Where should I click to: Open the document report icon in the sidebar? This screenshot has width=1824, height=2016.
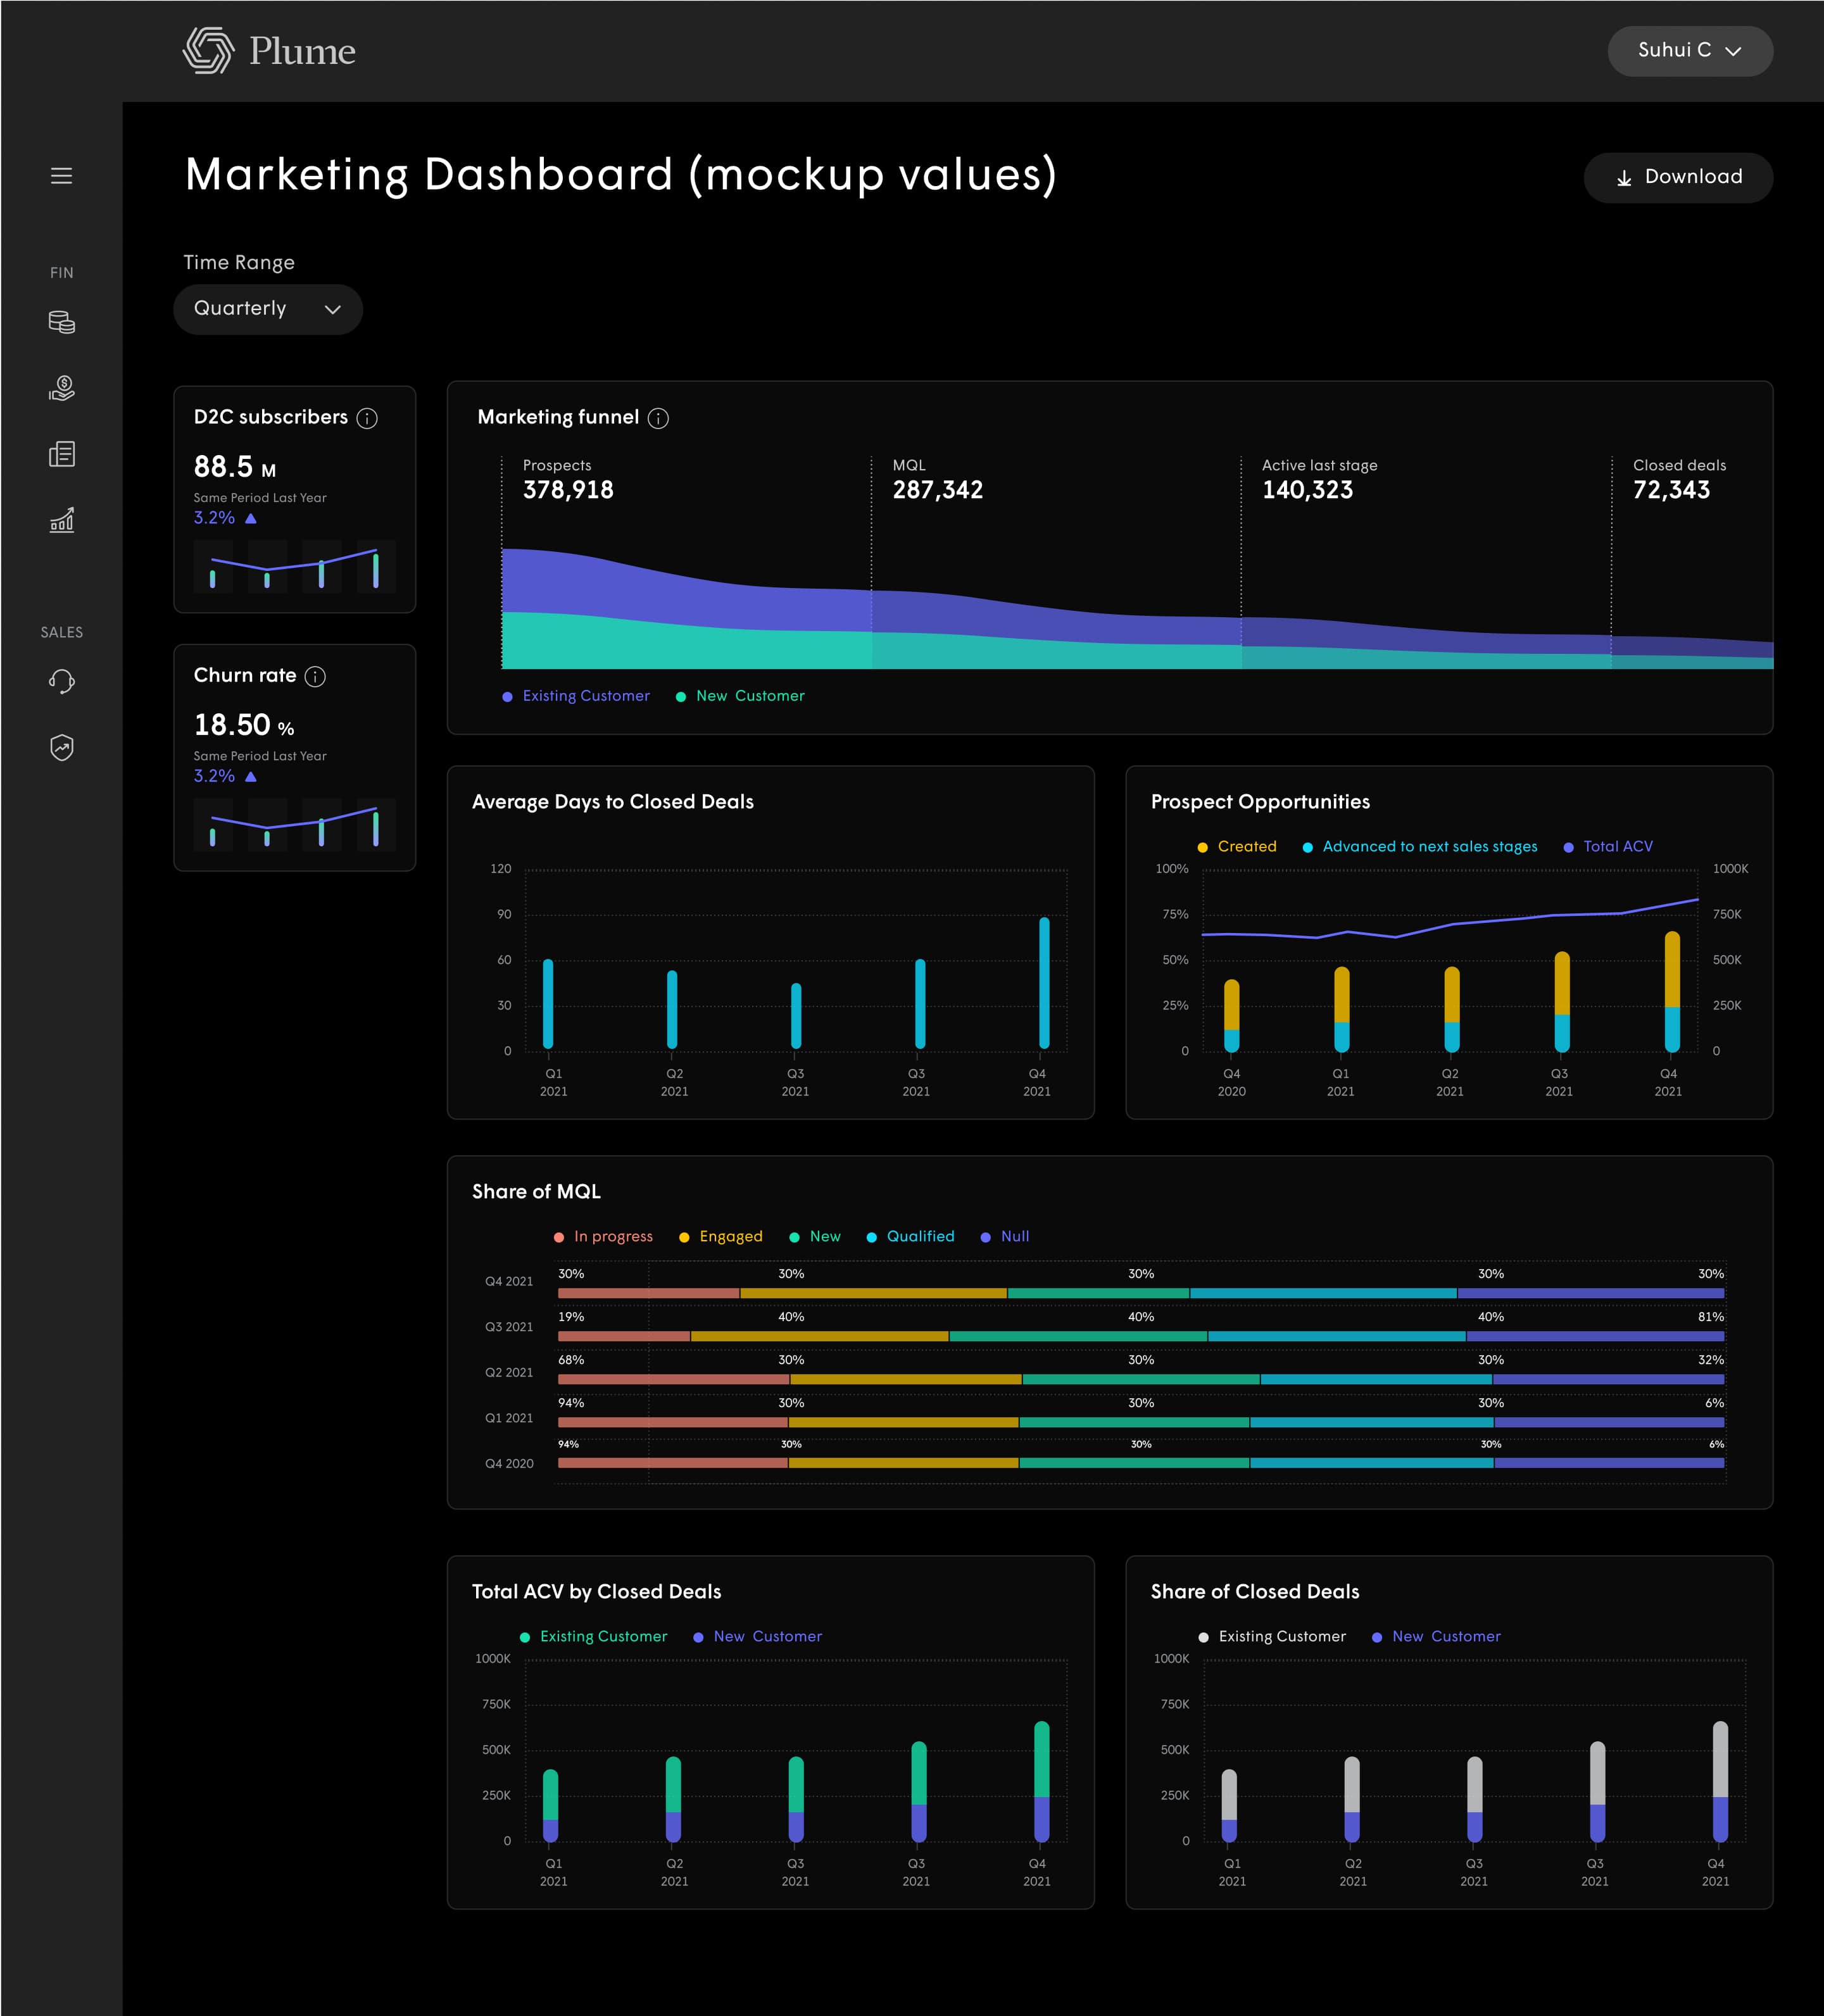click(61, 454)
